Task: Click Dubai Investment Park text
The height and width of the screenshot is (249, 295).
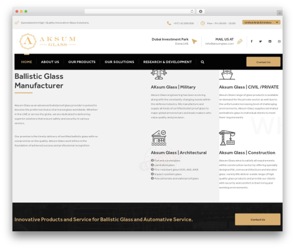Action: tap(170, 39)
